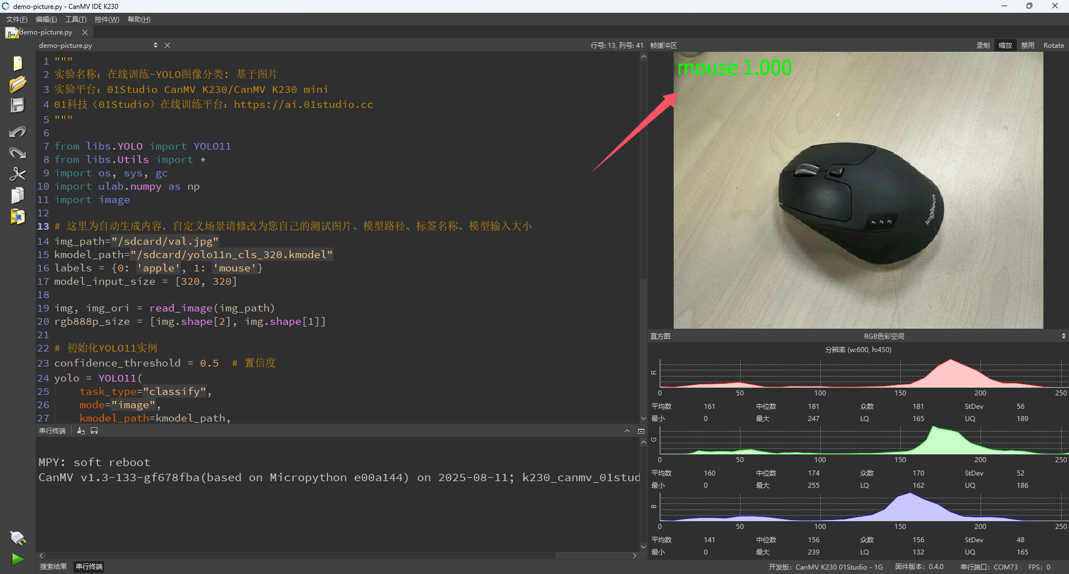1069x574 pixels.
Task: Click the terminal horizontal scrollbar
Action: (301, 556)
